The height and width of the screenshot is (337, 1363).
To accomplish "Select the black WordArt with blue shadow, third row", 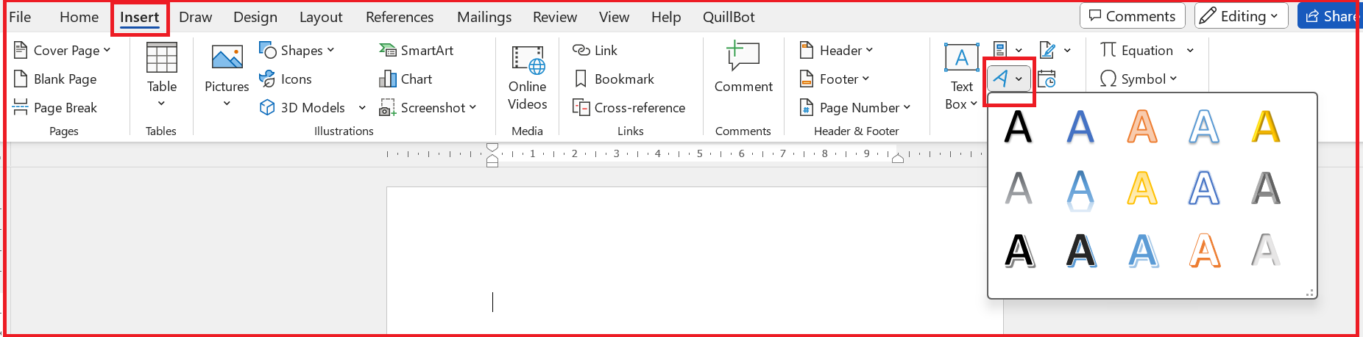I will [1081, 250].
